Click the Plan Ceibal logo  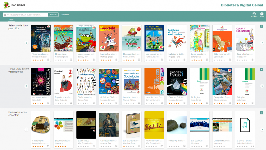click(14, 5)
